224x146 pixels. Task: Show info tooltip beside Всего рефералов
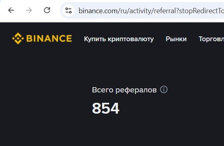pyautogui.click(x=164, y=90)
